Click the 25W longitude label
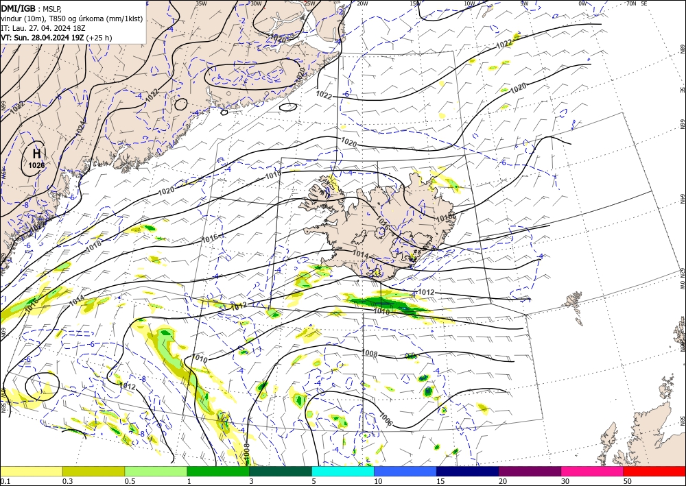The image size is (686, 486). pos(309,3)
